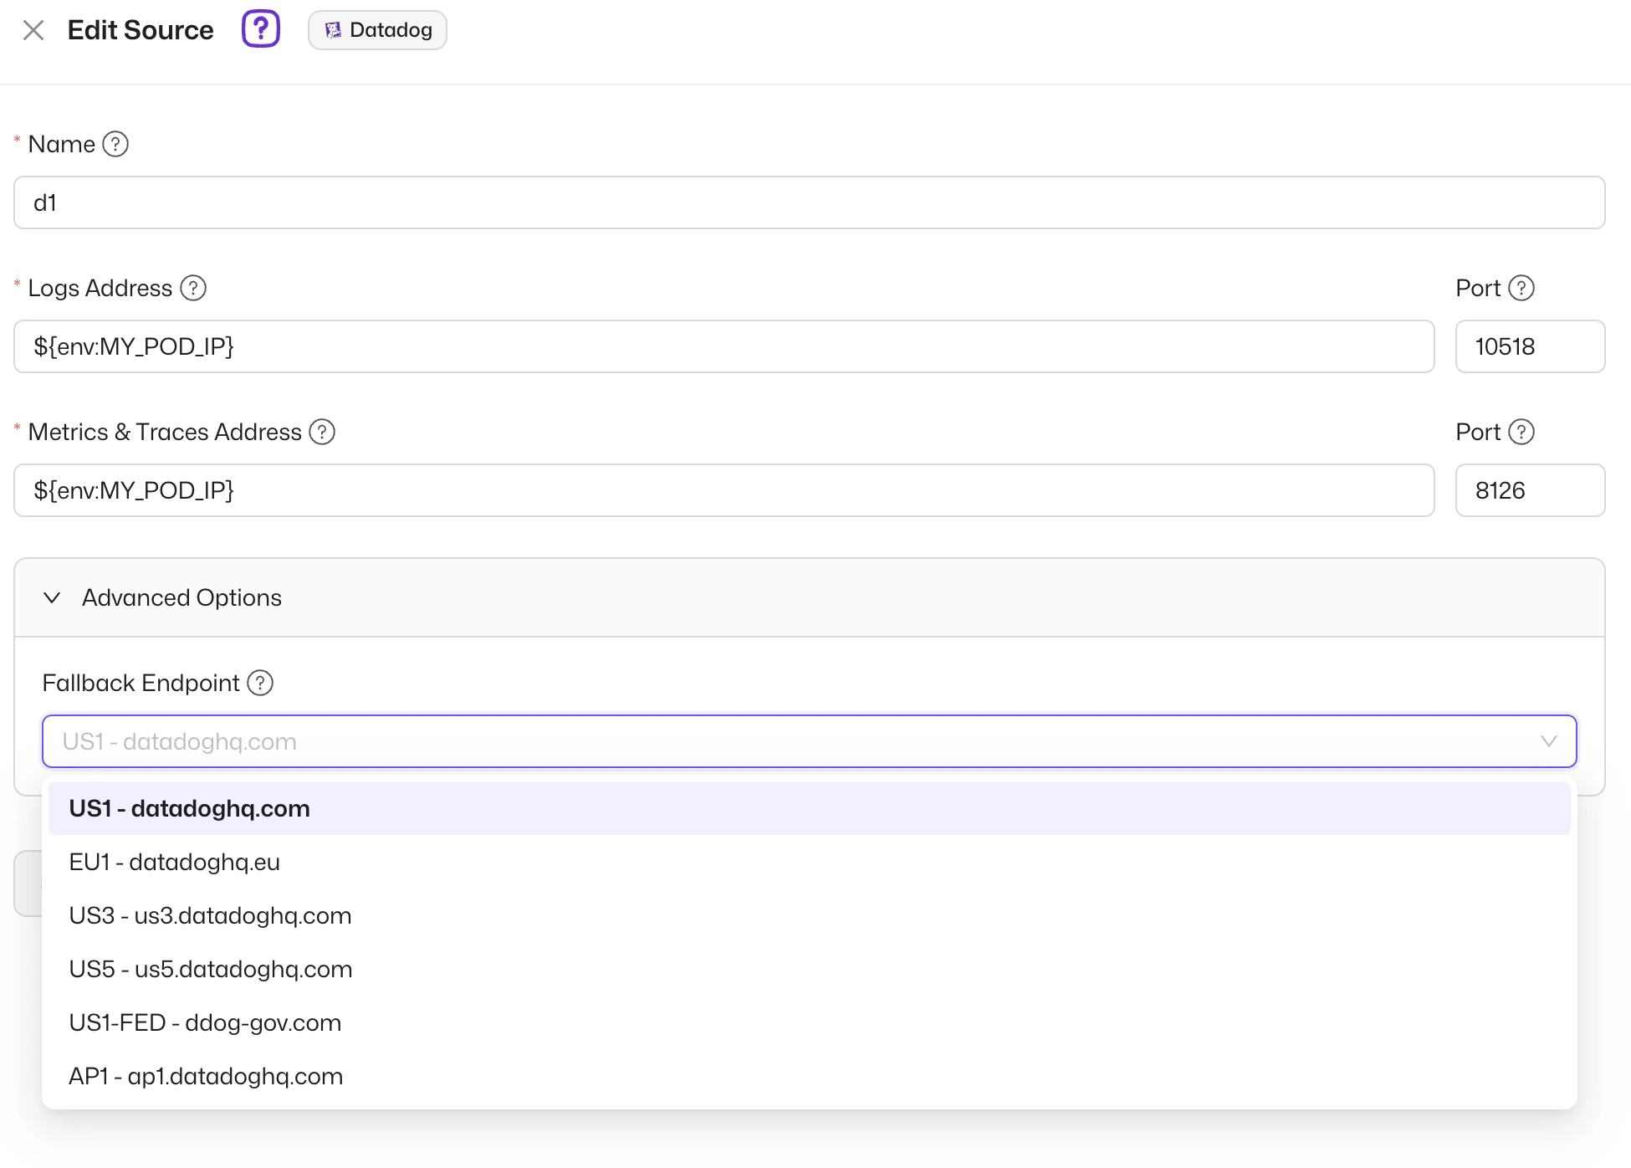Pick AP1 - ap1.datadoghq.com option
The width and height of the screenshot is (1631, 1168).
click(x=206, y=1076)
